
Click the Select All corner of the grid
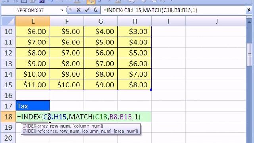[8, 21]
